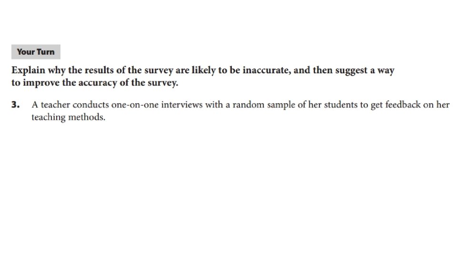Screen dimensions: 457x257
Task: Click the word "improve" on the second heading line
Action: point(41,83)
